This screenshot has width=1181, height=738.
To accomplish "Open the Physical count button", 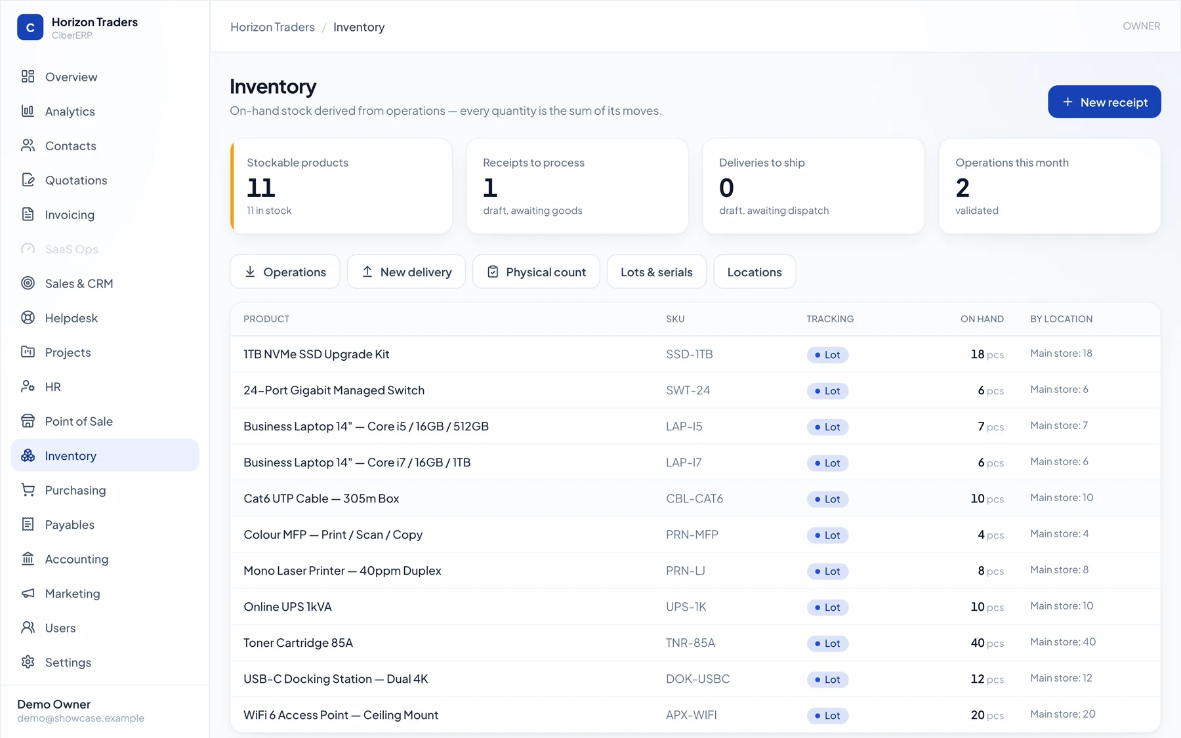I will point(536,272).
